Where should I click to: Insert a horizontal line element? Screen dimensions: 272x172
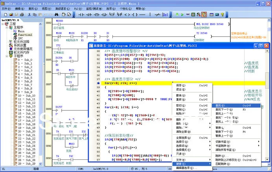click(x=142, y=15)
